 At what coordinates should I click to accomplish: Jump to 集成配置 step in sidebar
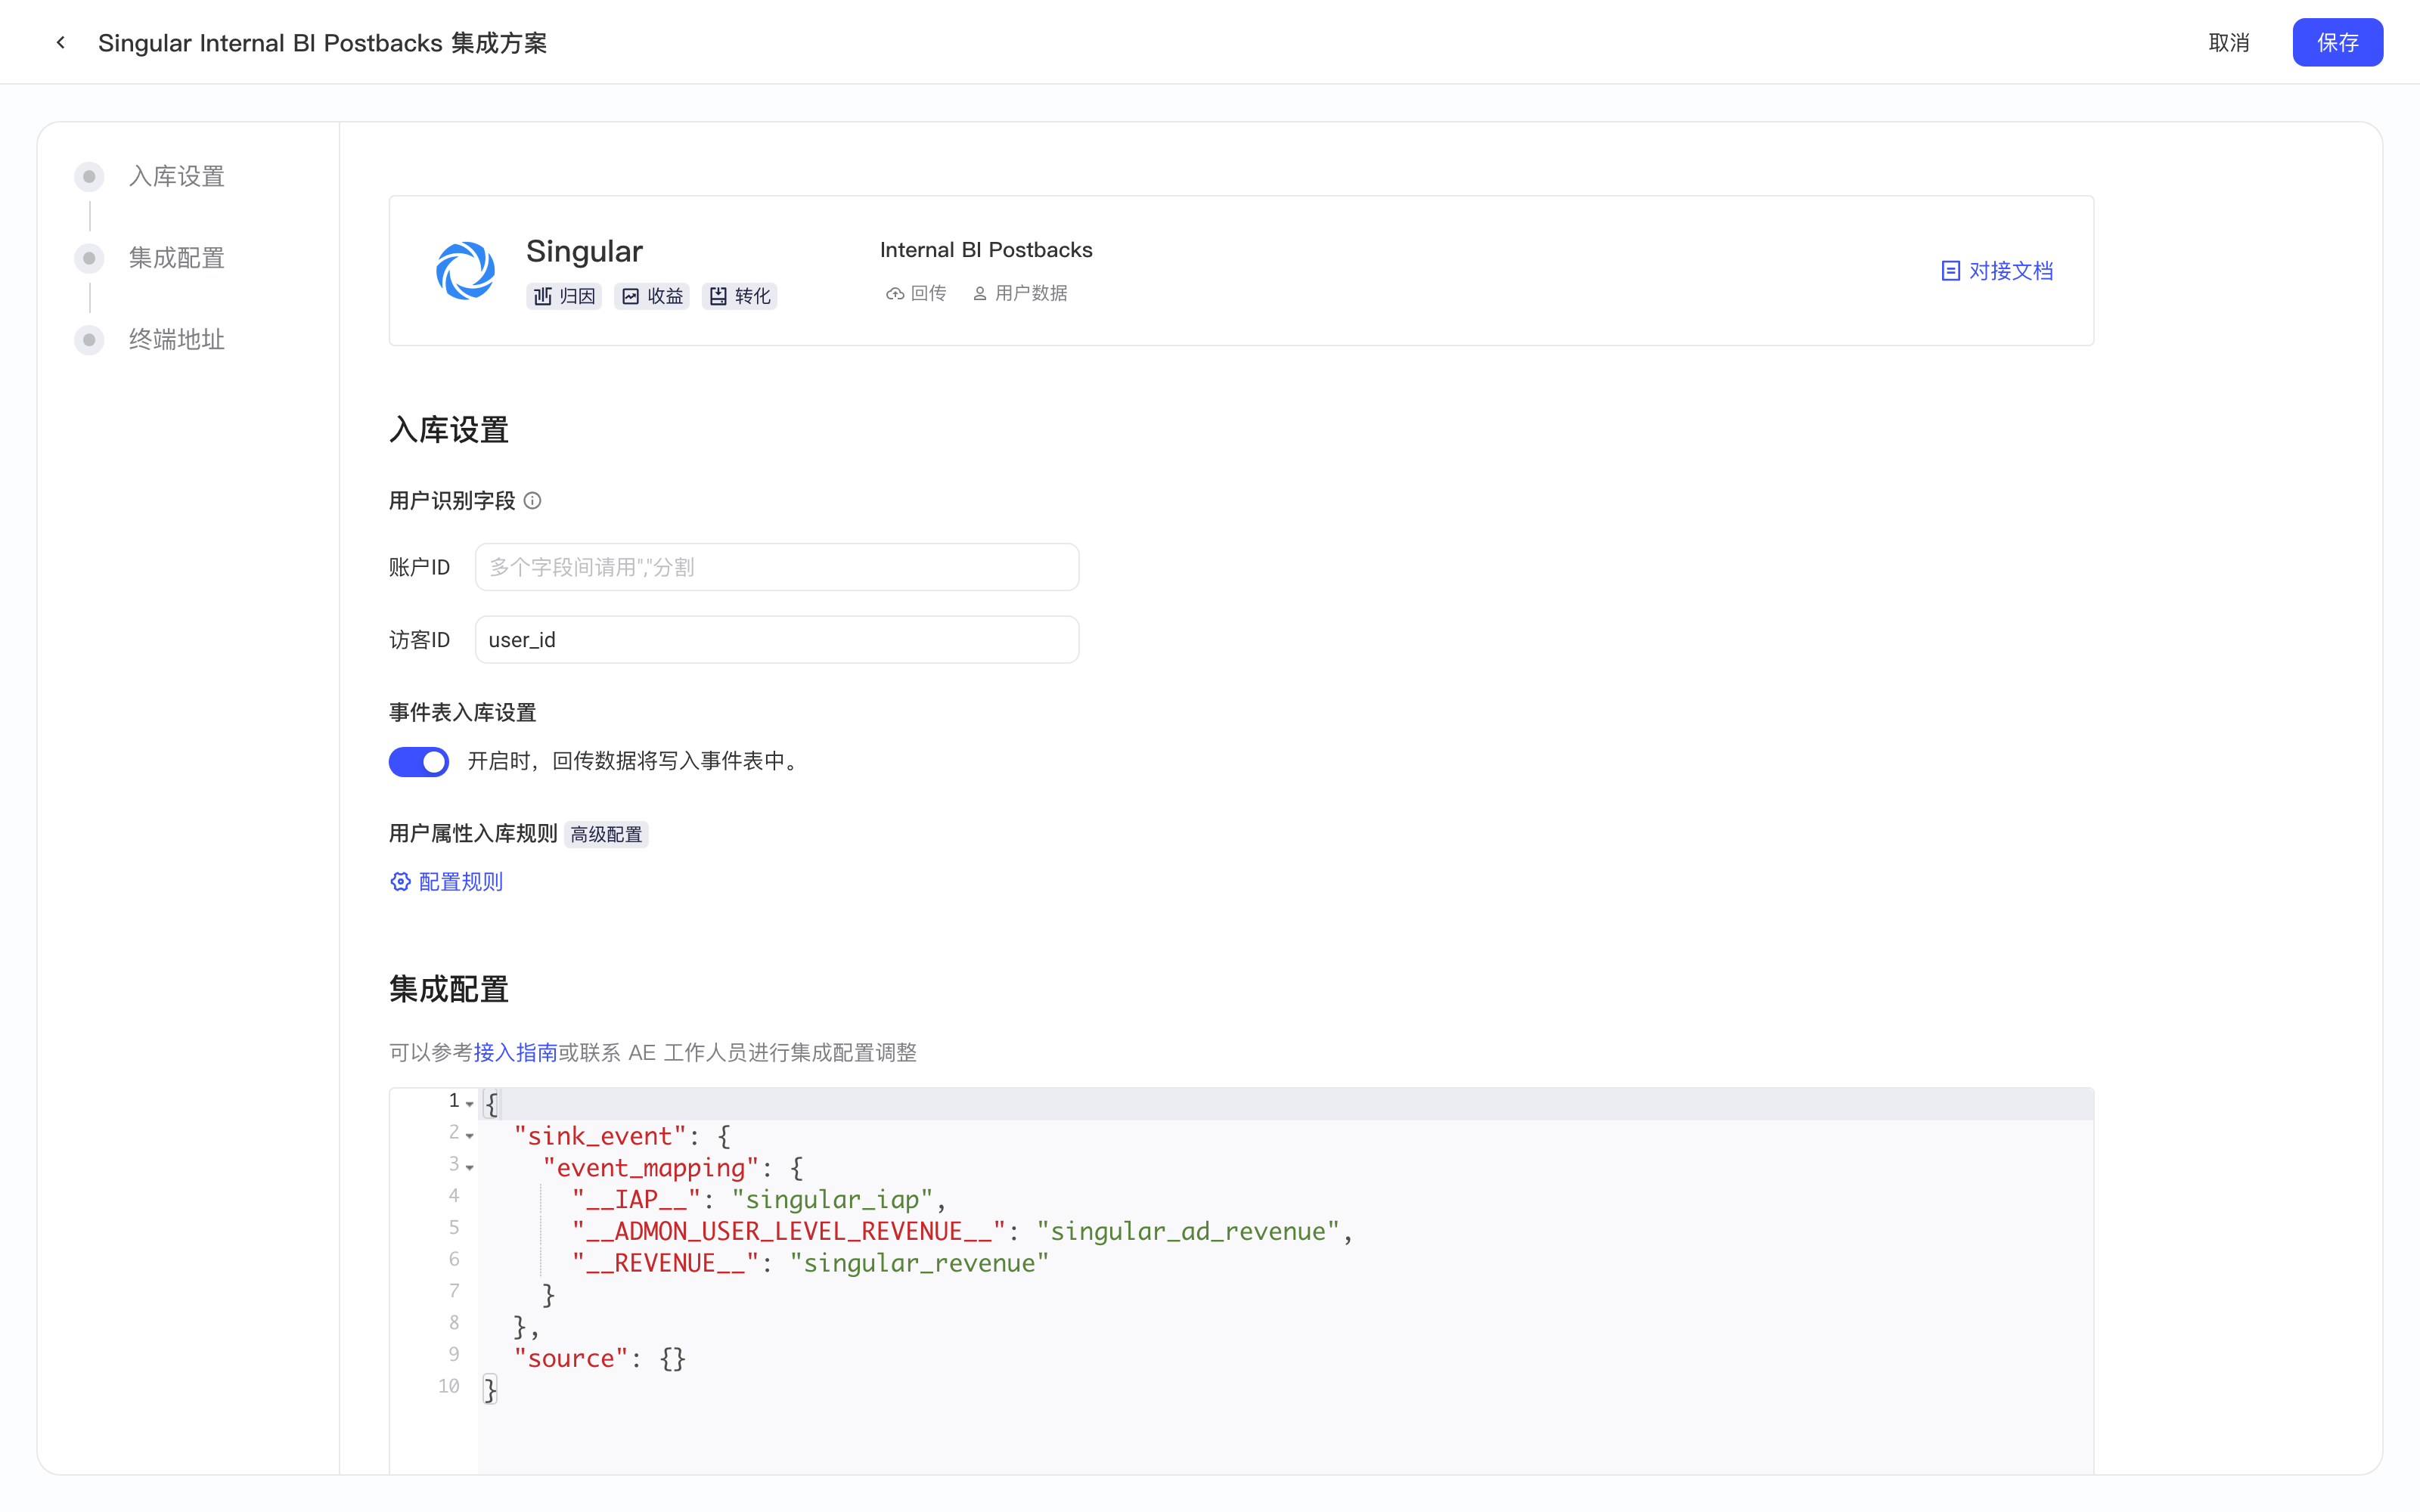click(176, 258)
